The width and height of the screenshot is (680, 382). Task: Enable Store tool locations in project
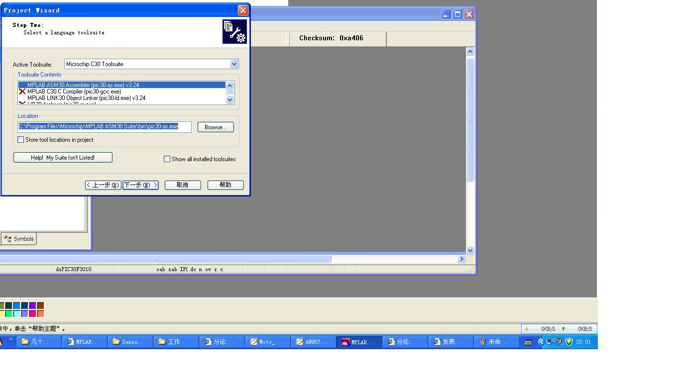click(x=21, y=140)
